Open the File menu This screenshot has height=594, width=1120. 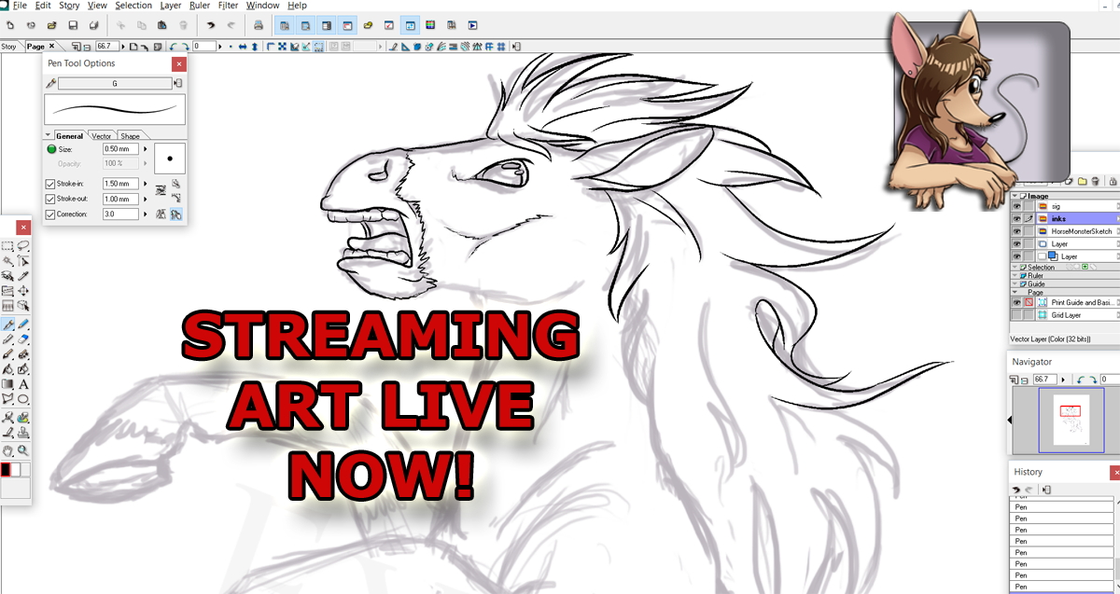pyautogui.click(x=19, y=6)
